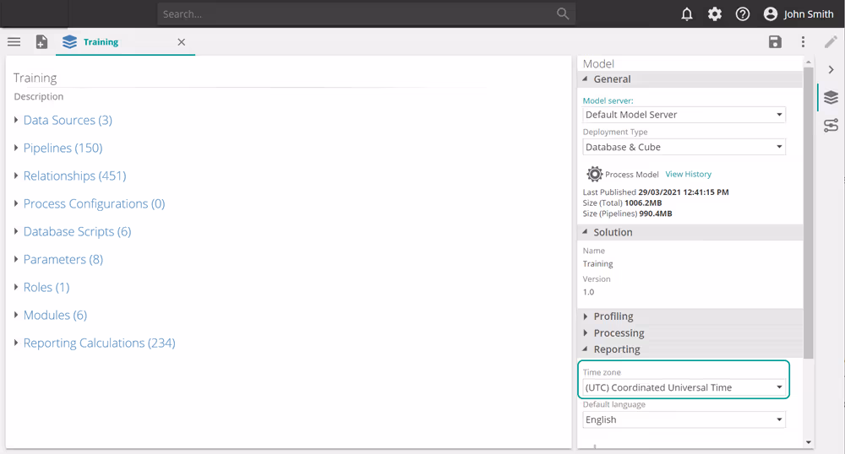Click the Process Model gear button
Screen dimensions: 845x454
(x=595, y=175)
